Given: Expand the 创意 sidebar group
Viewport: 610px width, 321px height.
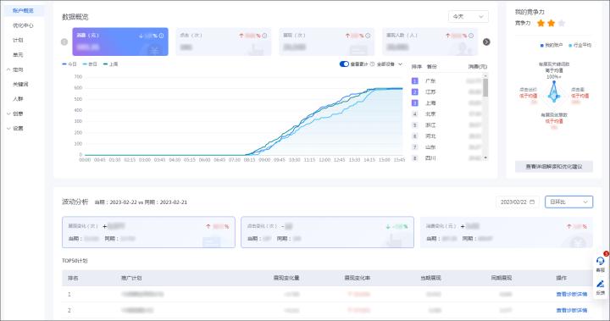Looking at the screenshot, I should [14, 113].
